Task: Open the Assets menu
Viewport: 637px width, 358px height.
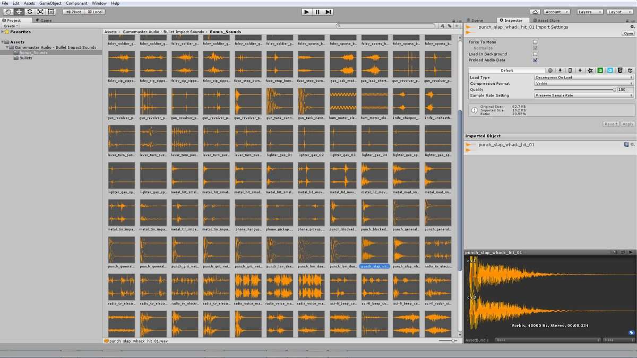Action: [x=29, y=3]
